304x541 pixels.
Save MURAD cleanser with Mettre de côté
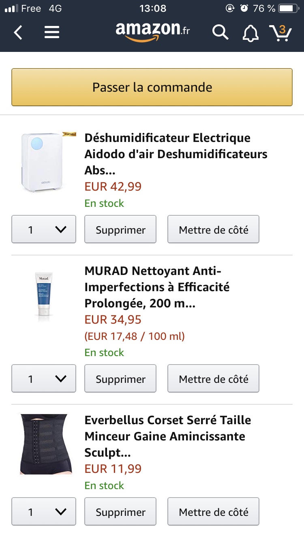tap(214, 378)
